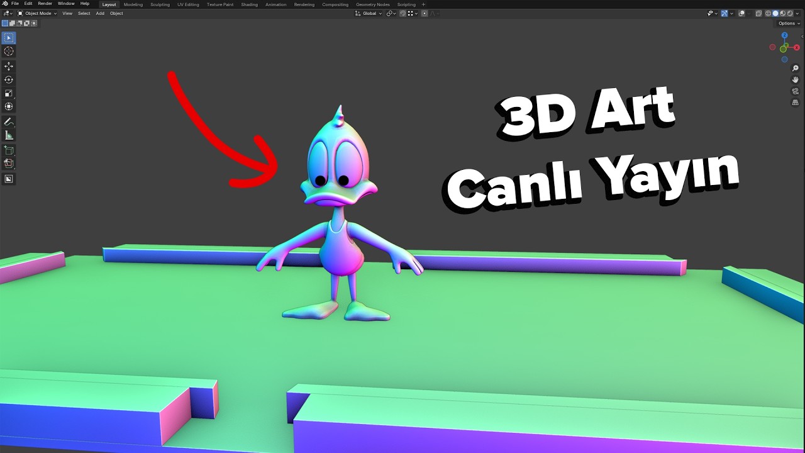Switch to the Modeling workspace tab
The image size is (805, 453).
pyautogui.click(x=133, y=4)
